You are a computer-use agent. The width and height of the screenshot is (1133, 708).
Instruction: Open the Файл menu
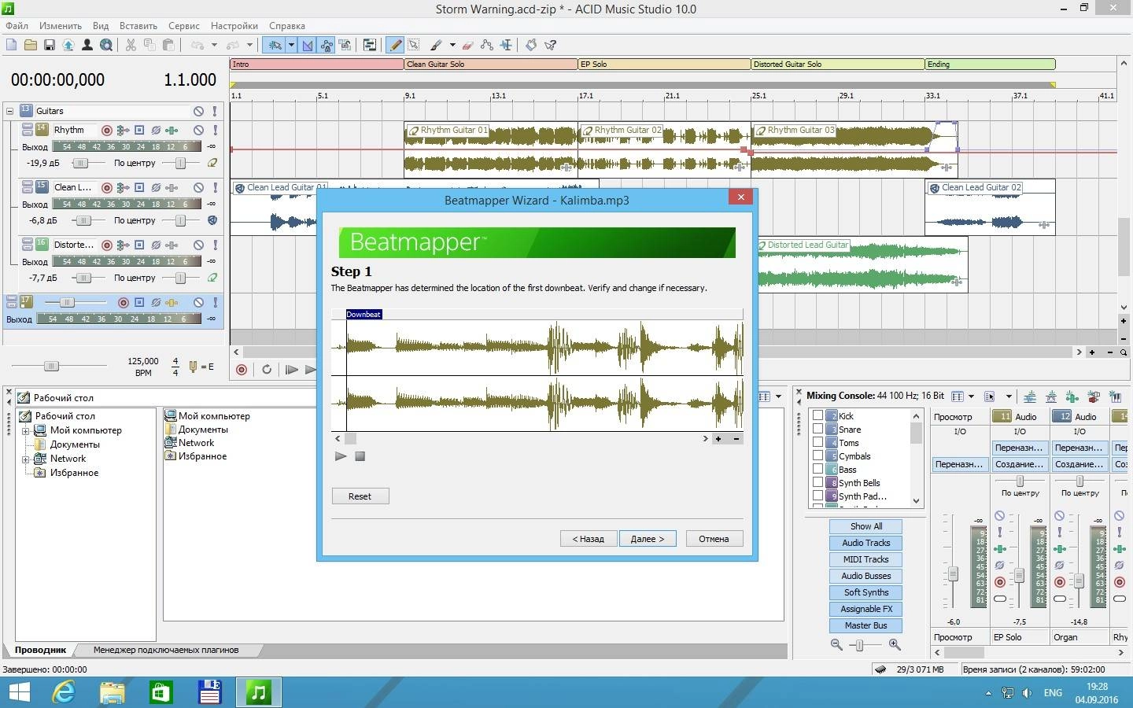17,26
